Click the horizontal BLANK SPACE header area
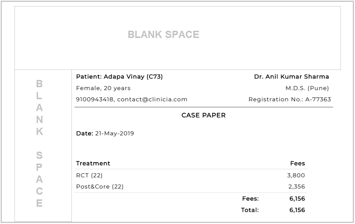The height and width of the screenshot is (224, 355). click(x=178, y=38)
